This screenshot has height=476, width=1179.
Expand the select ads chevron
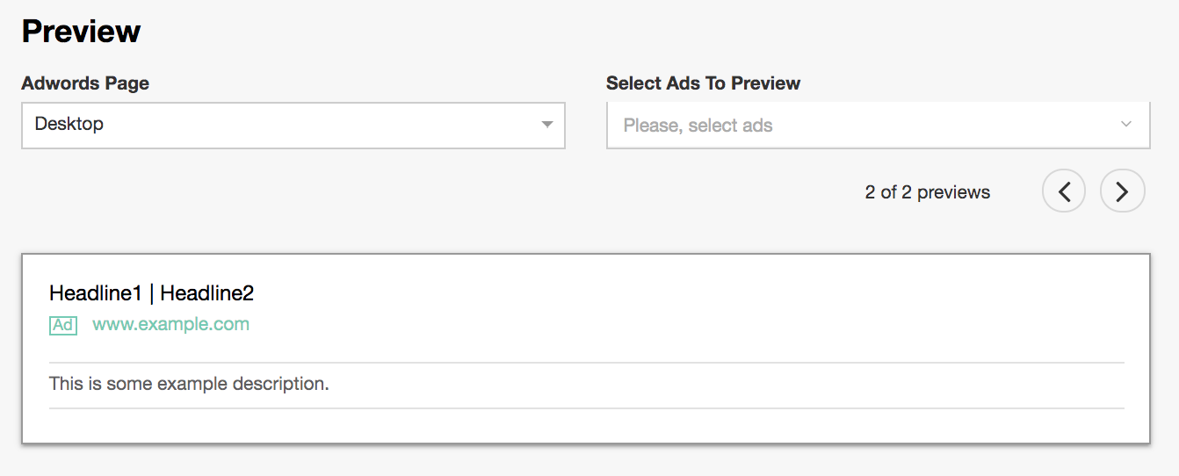1126,125
